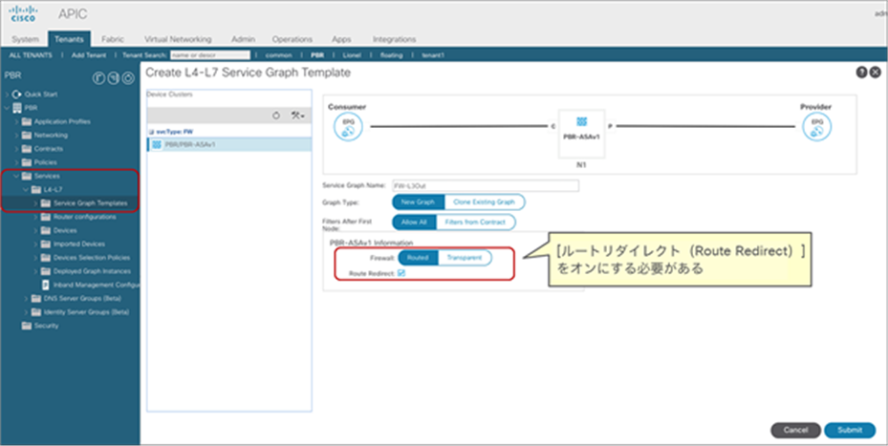Toggle the Route Redirect checkbox

(401, 273)
